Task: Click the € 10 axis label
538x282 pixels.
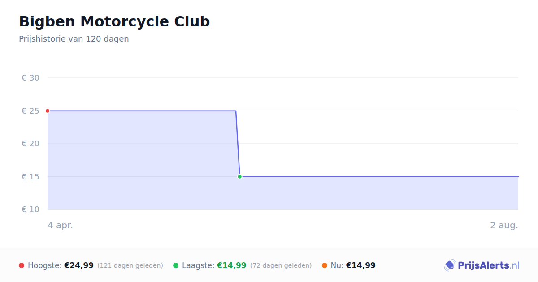Action: pyautogui.click(x=30, y=209)
